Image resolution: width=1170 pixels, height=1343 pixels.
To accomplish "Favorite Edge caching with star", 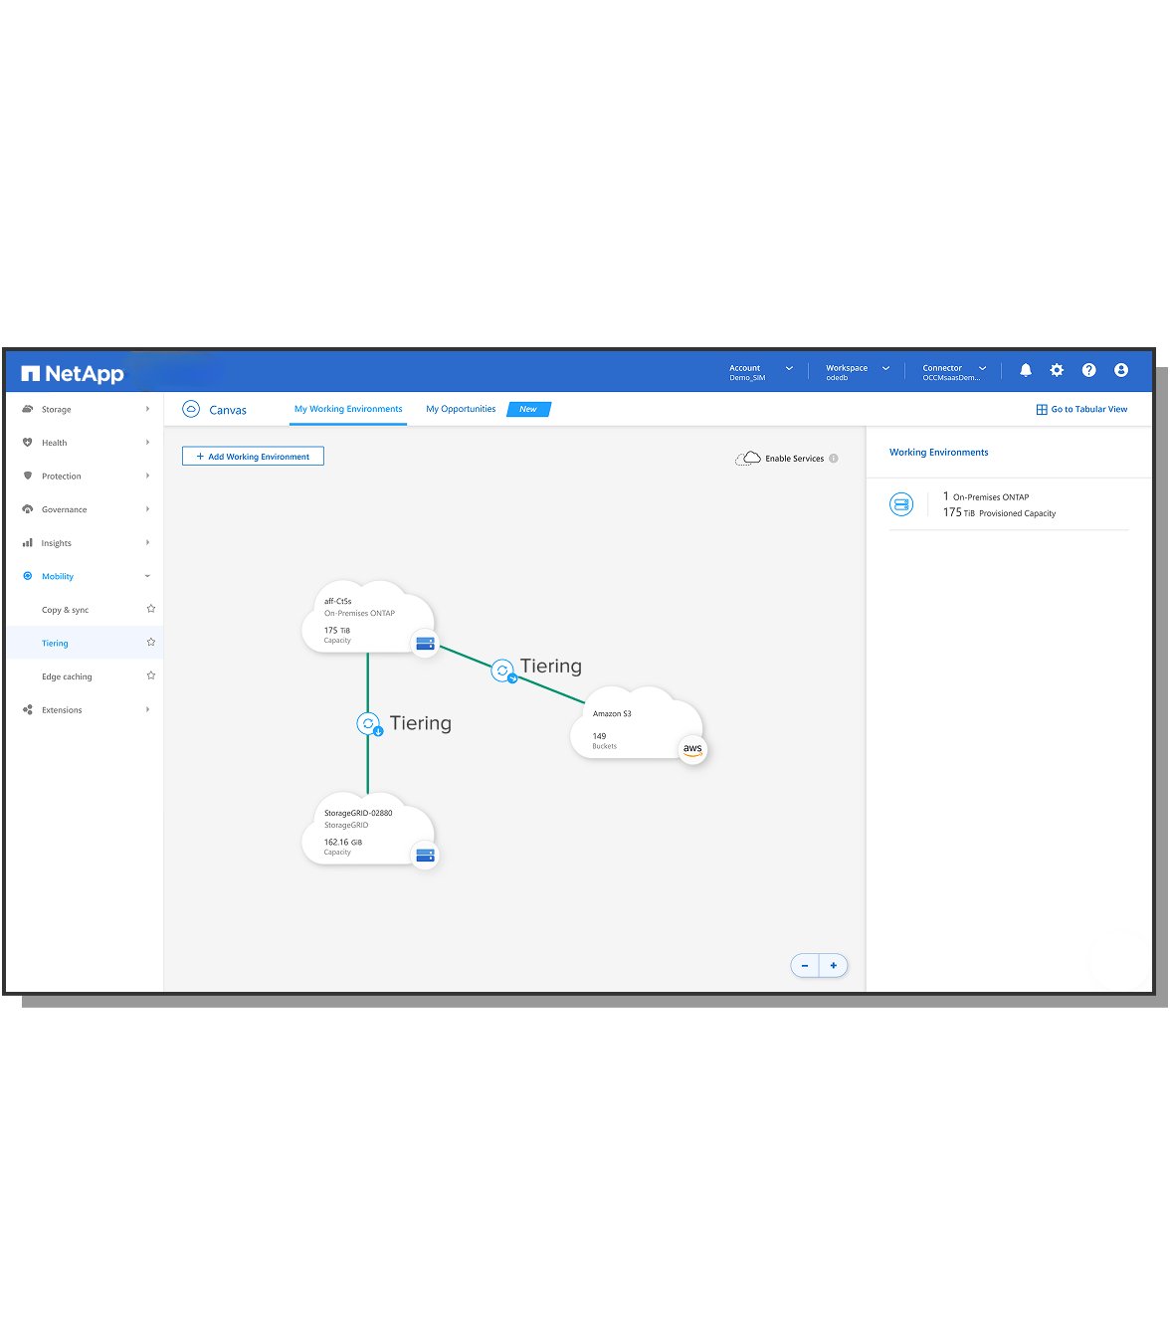I will tap(151, 675).
